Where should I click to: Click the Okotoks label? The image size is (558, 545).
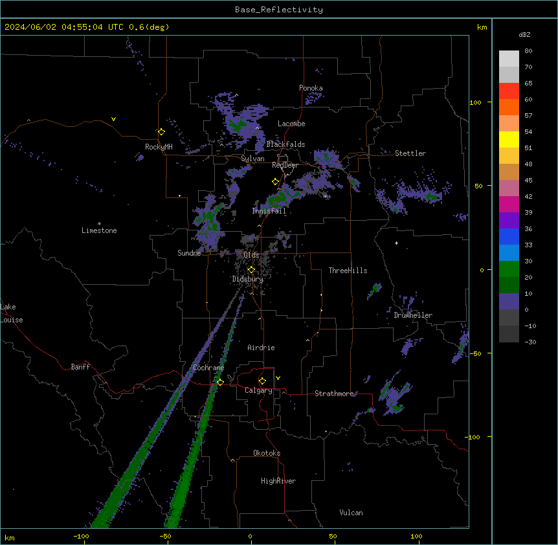click(x=267, y=453)
